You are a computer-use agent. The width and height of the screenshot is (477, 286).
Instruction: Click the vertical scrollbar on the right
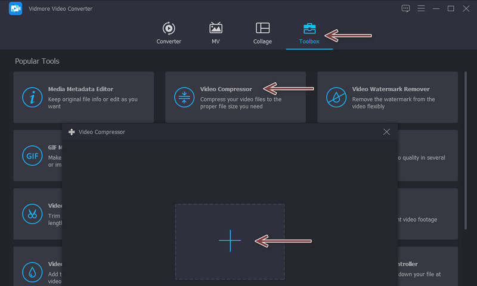click(x=466, y=149)
